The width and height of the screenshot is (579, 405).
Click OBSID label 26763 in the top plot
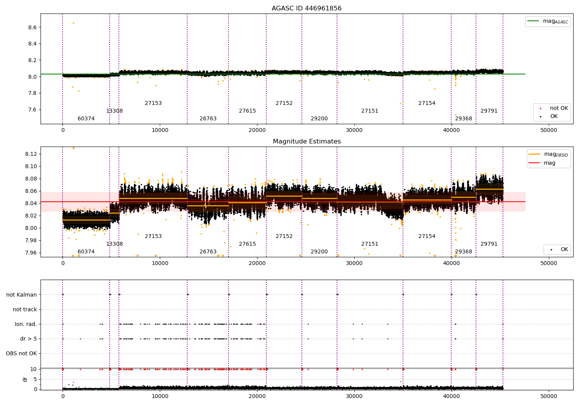coord(208,119)
